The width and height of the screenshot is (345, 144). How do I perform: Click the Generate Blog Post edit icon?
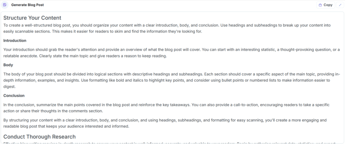(x=5, y=5)
